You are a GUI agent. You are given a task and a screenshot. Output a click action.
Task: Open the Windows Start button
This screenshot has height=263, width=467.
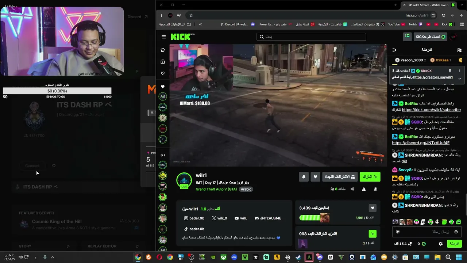[x=459, y=258]
